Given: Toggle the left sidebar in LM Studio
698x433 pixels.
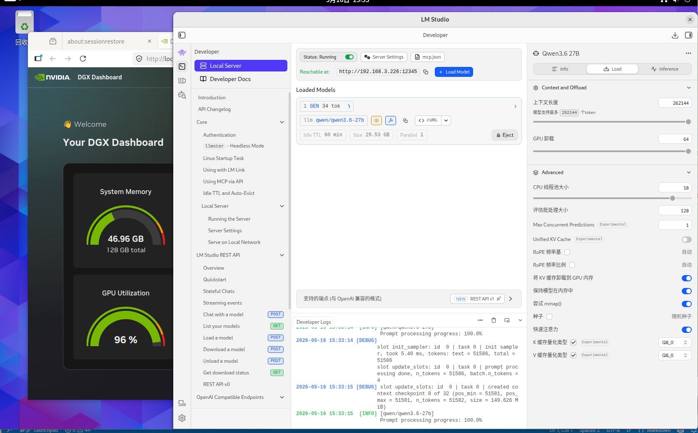Looking at the screenshot, I should tap(182, 35).
